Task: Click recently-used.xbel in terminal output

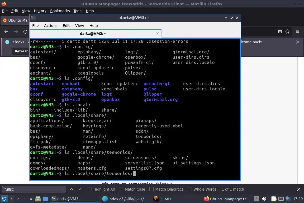Action: [x=159, y=126]
